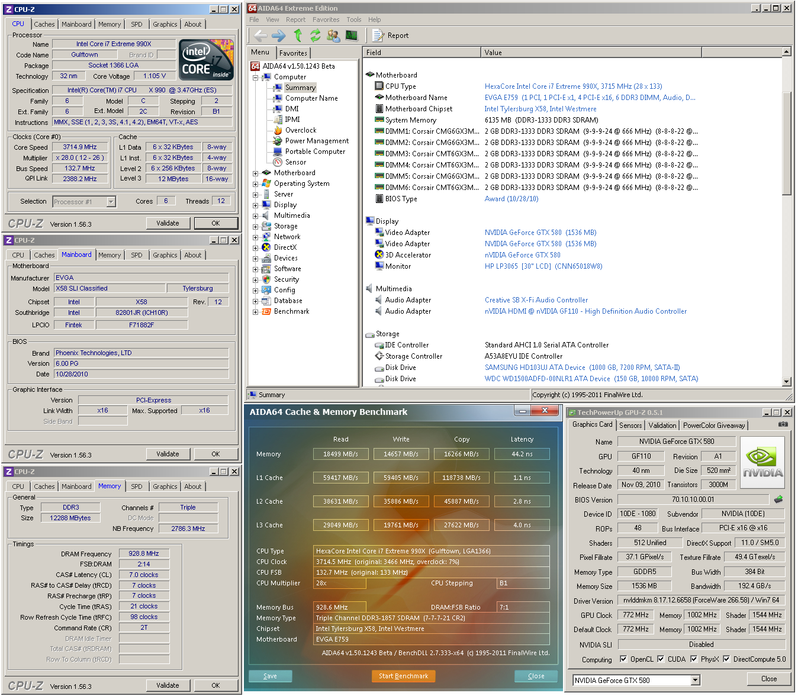The width and height of the screenshot is (798, 696).
Task: Open the File menu in AIDA64
Action: pyautogui.click(x=254, y=20)
